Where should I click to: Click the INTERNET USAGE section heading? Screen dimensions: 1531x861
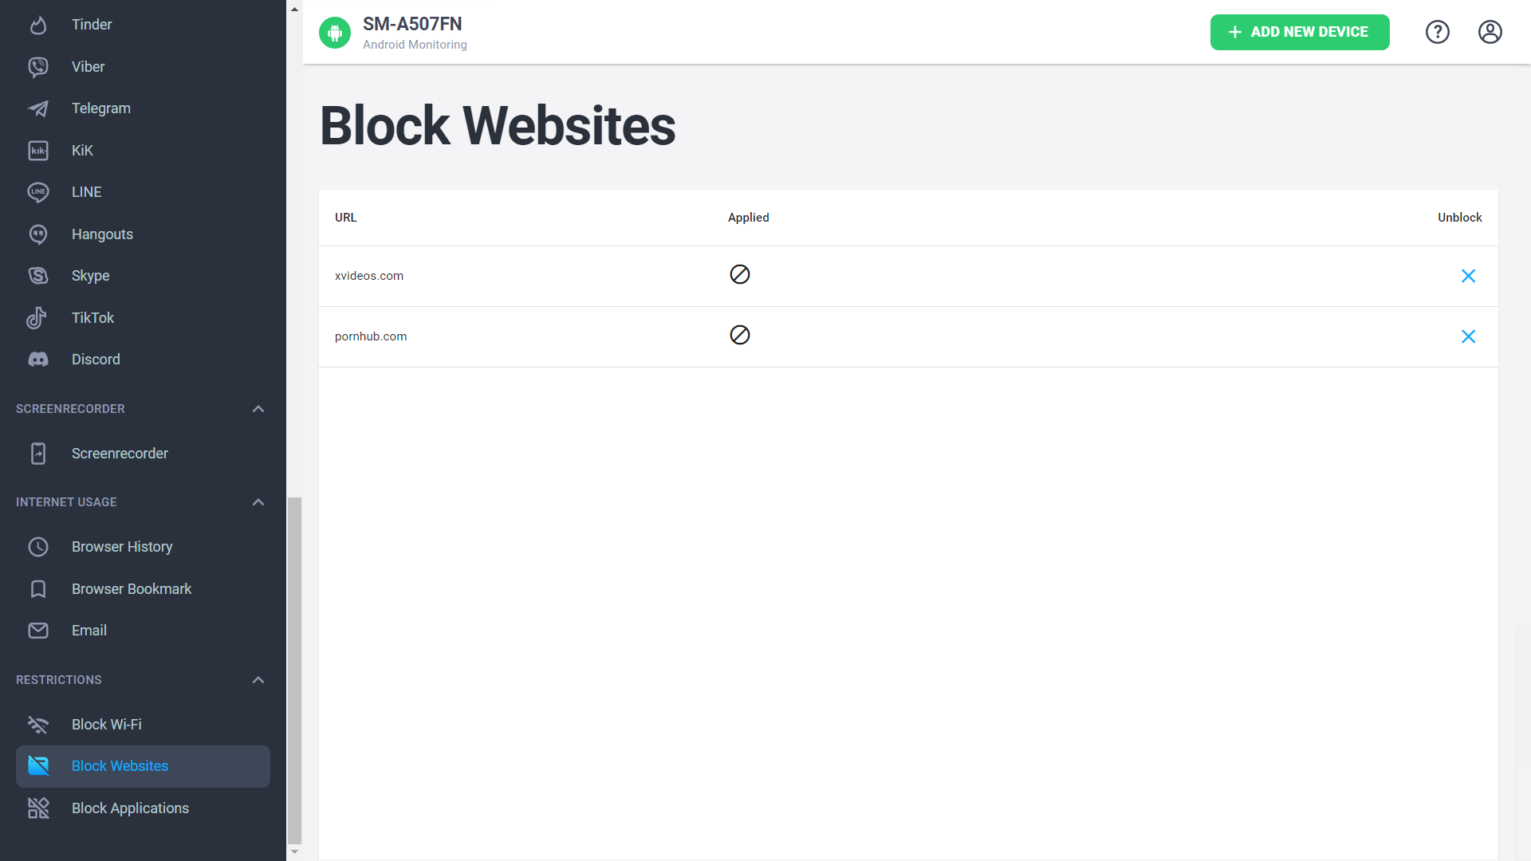pyautogui.click(x=66, y=502)
